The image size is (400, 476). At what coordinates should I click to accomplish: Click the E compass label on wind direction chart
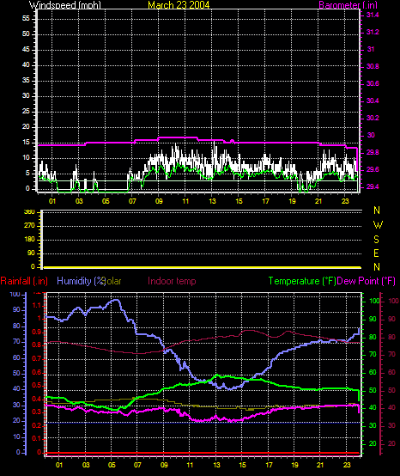(x=376, y=253)
